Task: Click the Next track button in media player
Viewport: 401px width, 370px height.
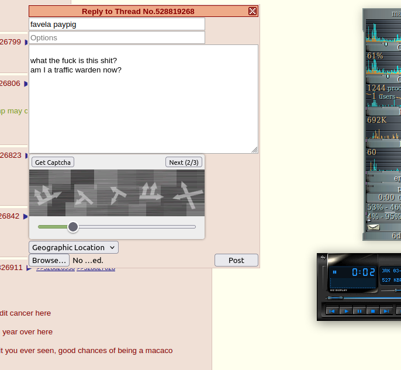Action: click(x=386, y=311)
